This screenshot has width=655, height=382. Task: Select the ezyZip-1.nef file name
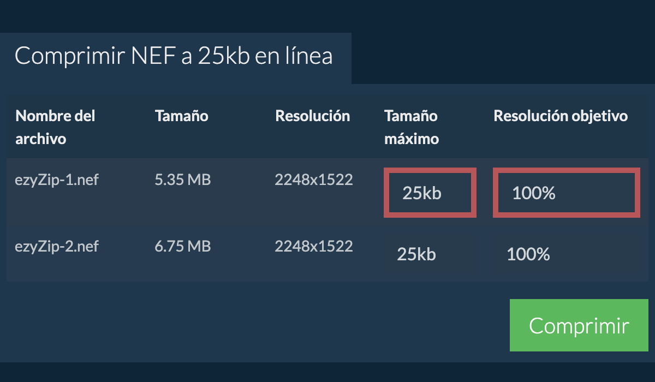57,180
